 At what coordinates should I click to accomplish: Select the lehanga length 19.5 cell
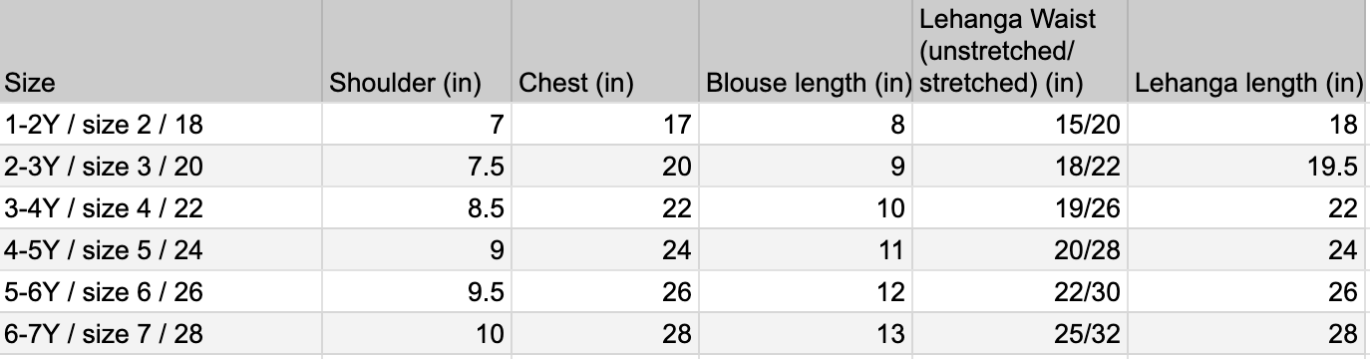[1247, 167]
